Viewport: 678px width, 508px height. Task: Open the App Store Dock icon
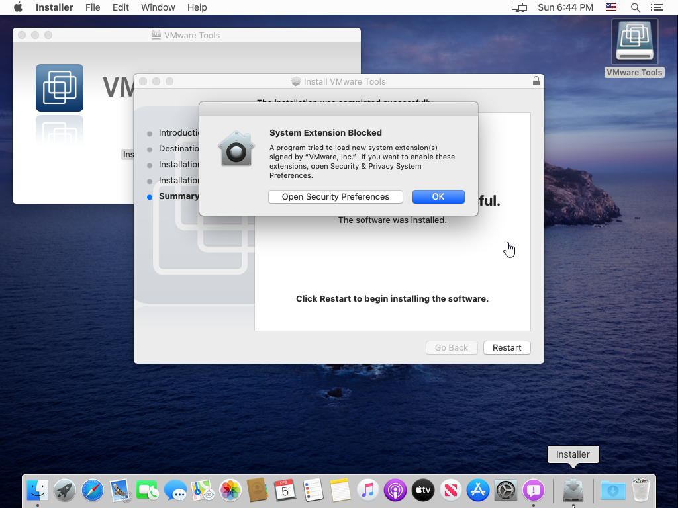[477, 490]
